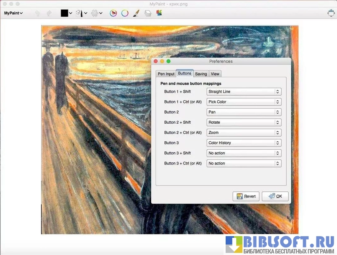Expand the Button 1 + Shift dropdown
The image size is (337, 255).
(x=244, y=91)
